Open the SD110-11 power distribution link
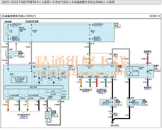The width and height of the screenshot is (162, 131). (x=16, y=26)
